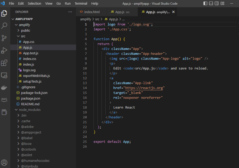Screen dimensions: 239x168
Task: Select App.js in the Explorer tree
Action: 43,48
